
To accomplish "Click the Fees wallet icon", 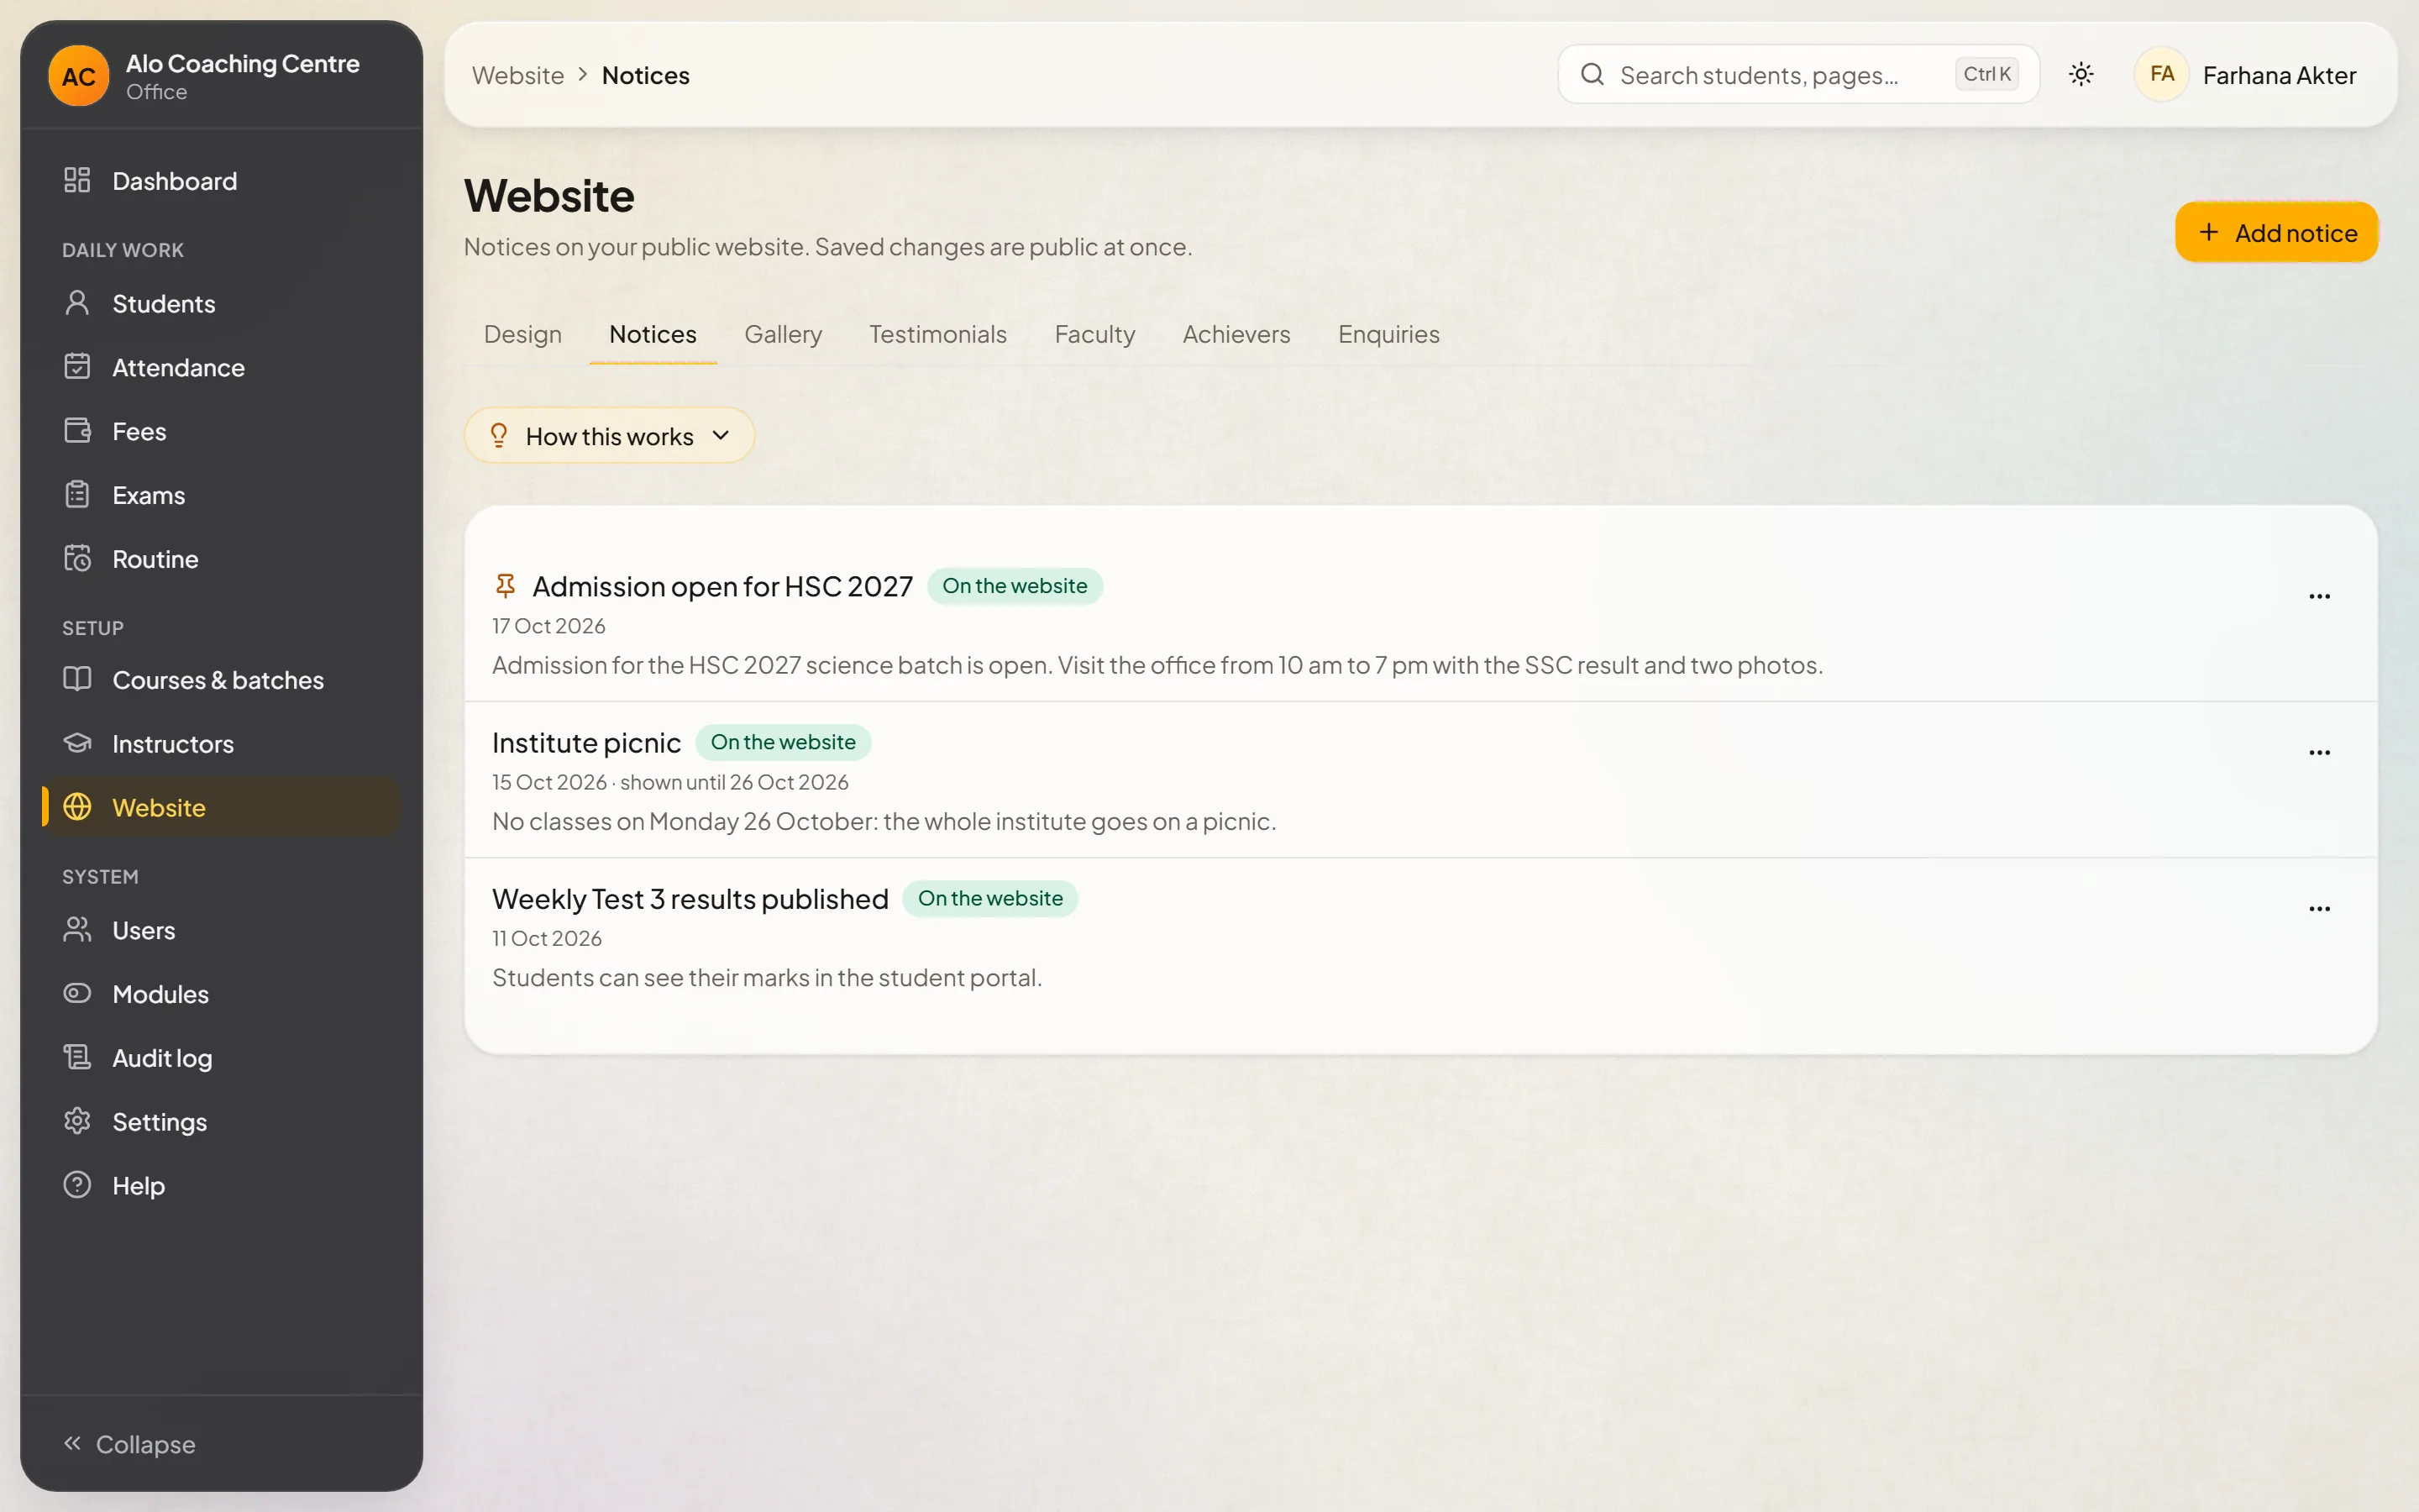I will click(x=77, y=431).
